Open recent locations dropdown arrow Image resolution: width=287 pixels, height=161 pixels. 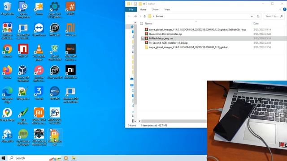[x=140, y=16]
